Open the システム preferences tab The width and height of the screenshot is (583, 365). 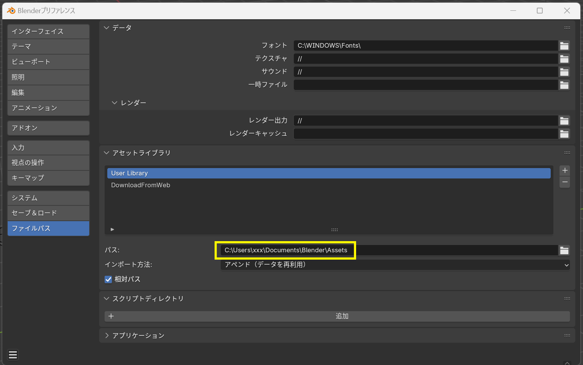click(48, 198)
